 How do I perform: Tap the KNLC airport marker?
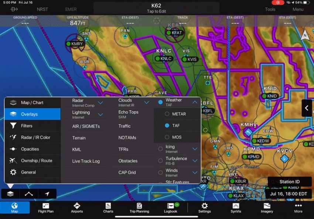point(164,59)
